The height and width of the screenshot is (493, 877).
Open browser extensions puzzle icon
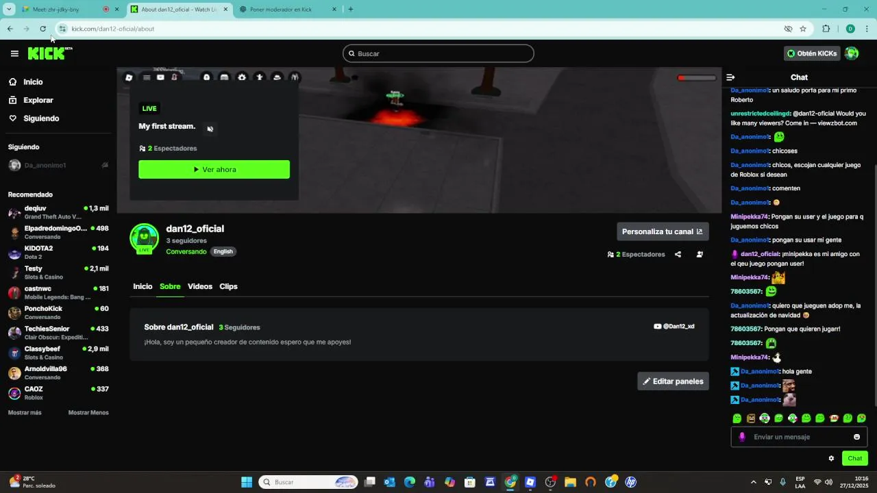click(826, 29)
